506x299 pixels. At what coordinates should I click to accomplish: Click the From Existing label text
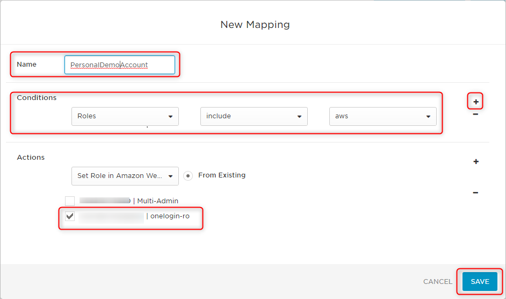[222, 175]
